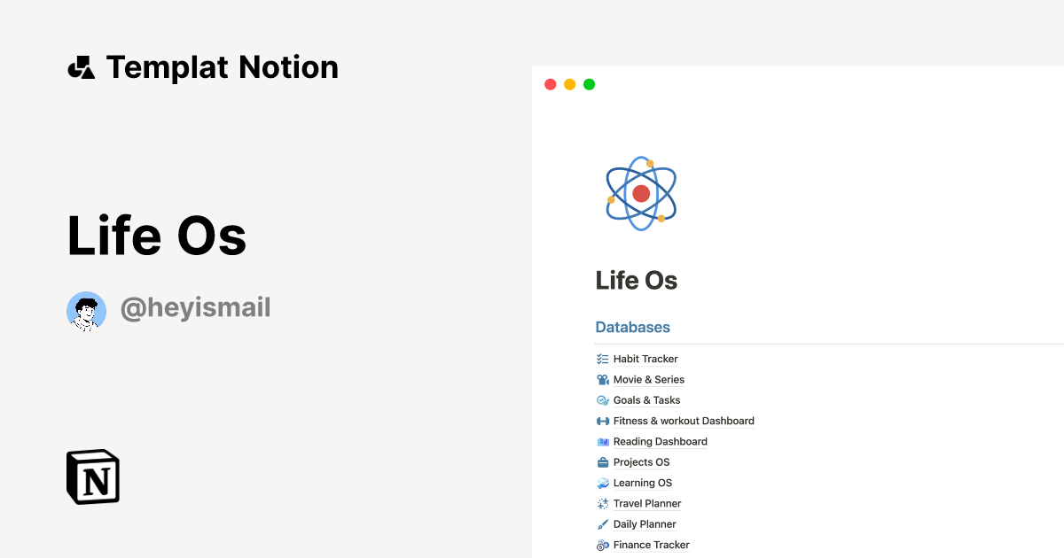This screenshot has height=558, width=1064.
Task: Open the Fitness & workout Dashboard link
Action: click(x=684, y=421)
